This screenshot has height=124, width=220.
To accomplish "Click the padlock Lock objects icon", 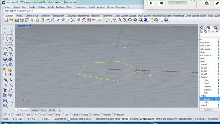I will (x=120, y=20).
